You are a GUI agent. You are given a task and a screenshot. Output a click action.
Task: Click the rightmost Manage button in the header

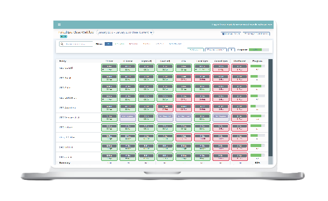(x=256, y=34)
